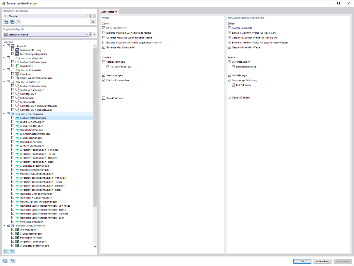The image size is (354, 266).
Task: Uncheck Kontaktkräfte table checkbox
Action: click(13, 102)
